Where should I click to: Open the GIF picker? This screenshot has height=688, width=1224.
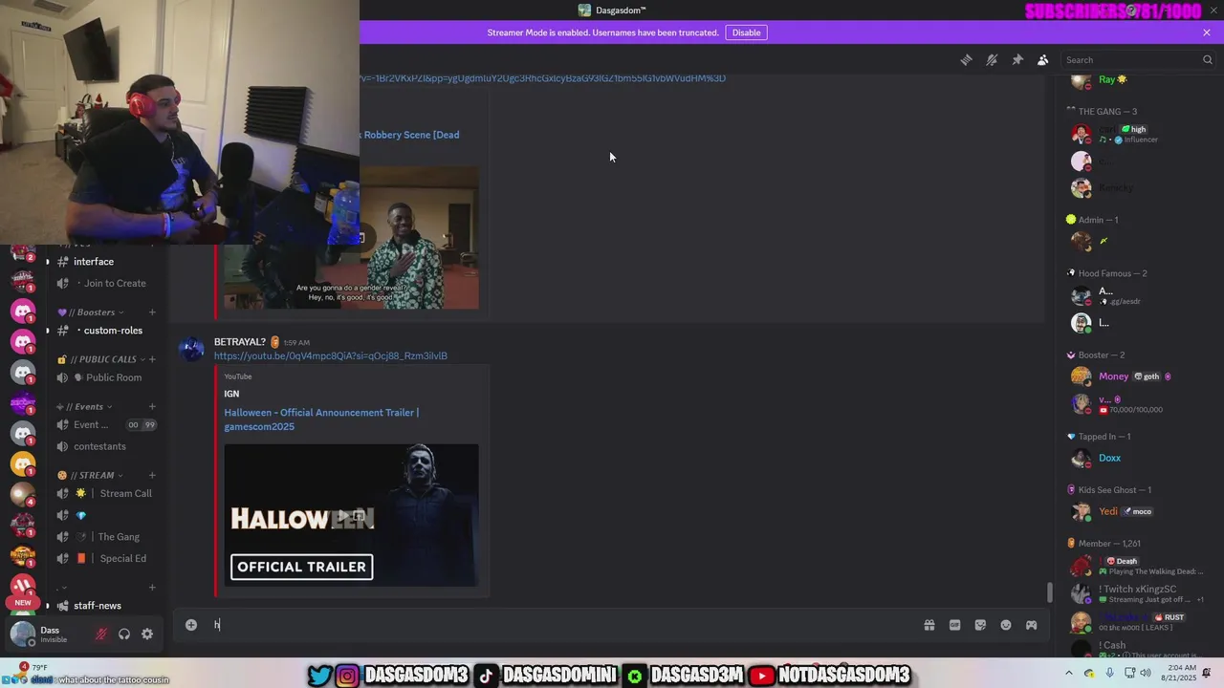pyautogui.click(x=954, y=625)
